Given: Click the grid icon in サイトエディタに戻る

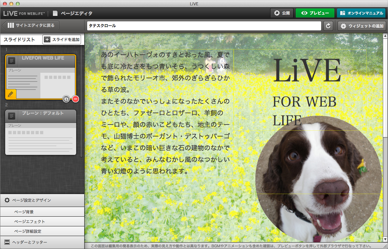Looking at the screenshot, I should (x=11, y=25).
